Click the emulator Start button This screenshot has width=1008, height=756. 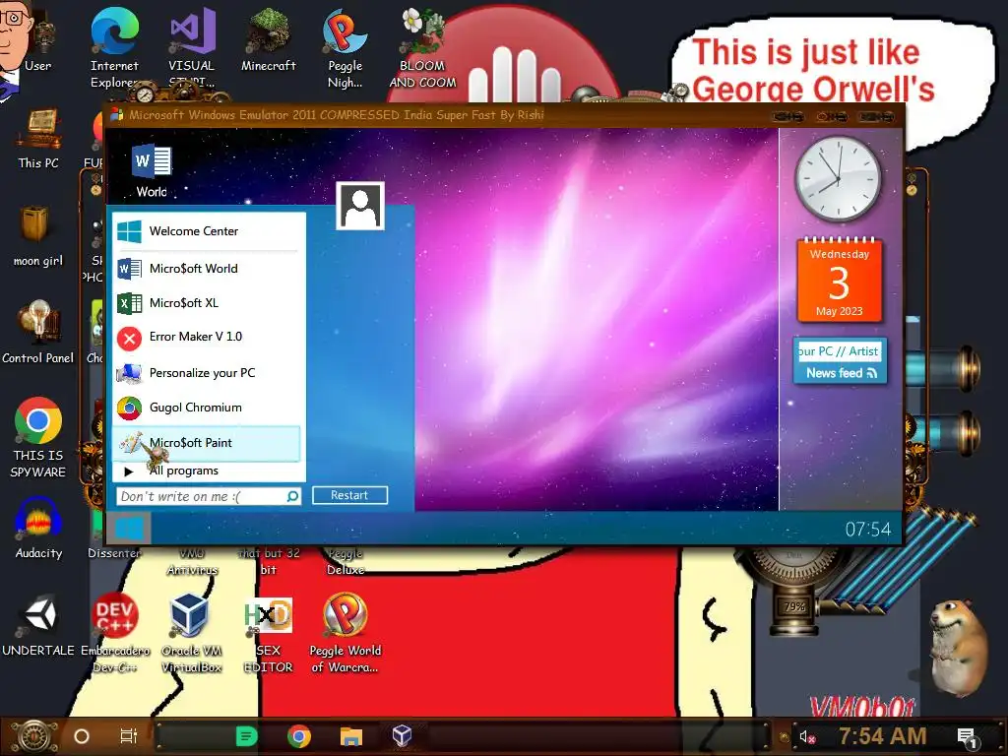point(129,528)
